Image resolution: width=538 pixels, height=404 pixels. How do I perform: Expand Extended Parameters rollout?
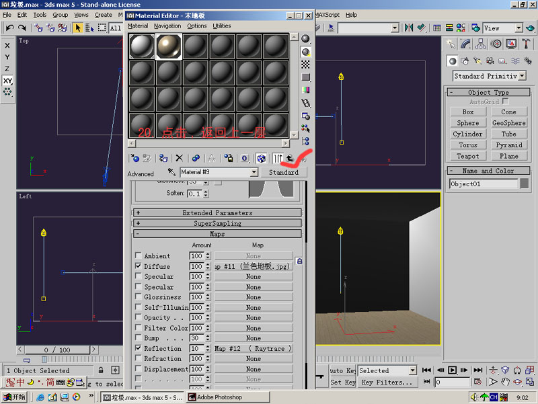click(217, 212)
